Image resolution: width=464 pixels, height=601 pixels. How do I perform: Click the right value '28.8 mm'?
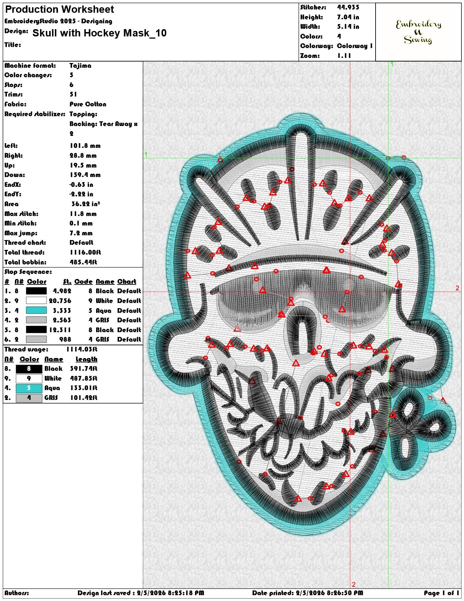[83, 156]
